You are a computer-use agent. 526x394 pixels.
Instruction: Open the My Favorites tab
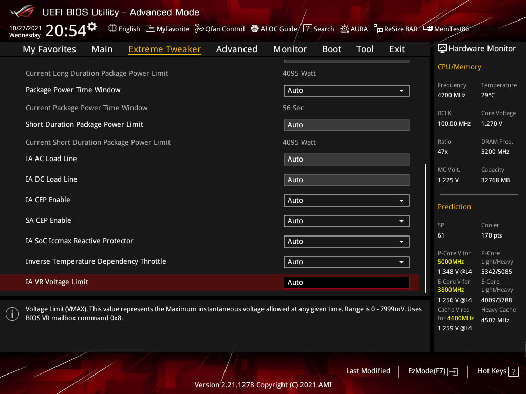coord(49,49)
